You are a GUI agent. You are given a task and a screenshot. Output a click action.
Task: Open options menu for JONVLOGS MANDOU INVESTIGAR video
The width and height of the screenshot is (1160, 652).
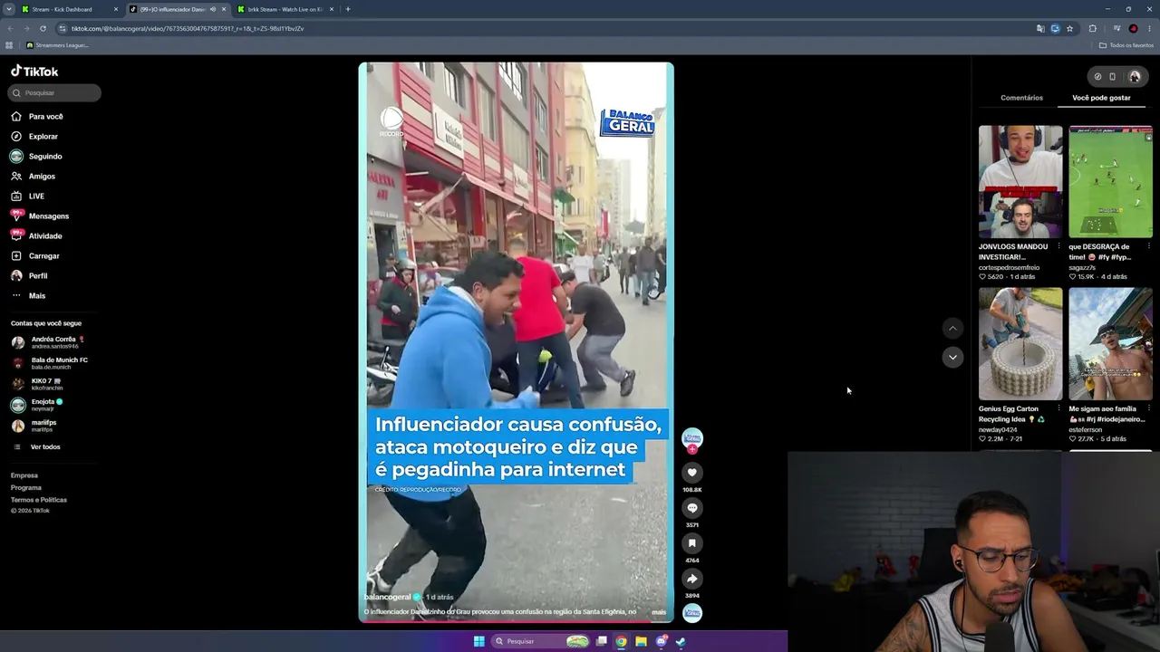pos(1058,246)
